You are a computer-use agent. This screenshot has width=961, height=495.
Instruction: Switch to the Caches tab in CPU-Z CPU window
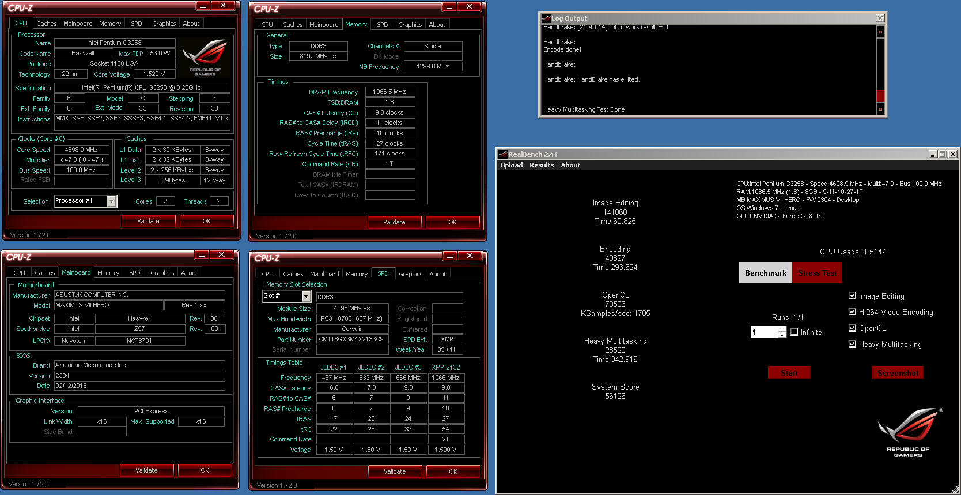[46, 24]
